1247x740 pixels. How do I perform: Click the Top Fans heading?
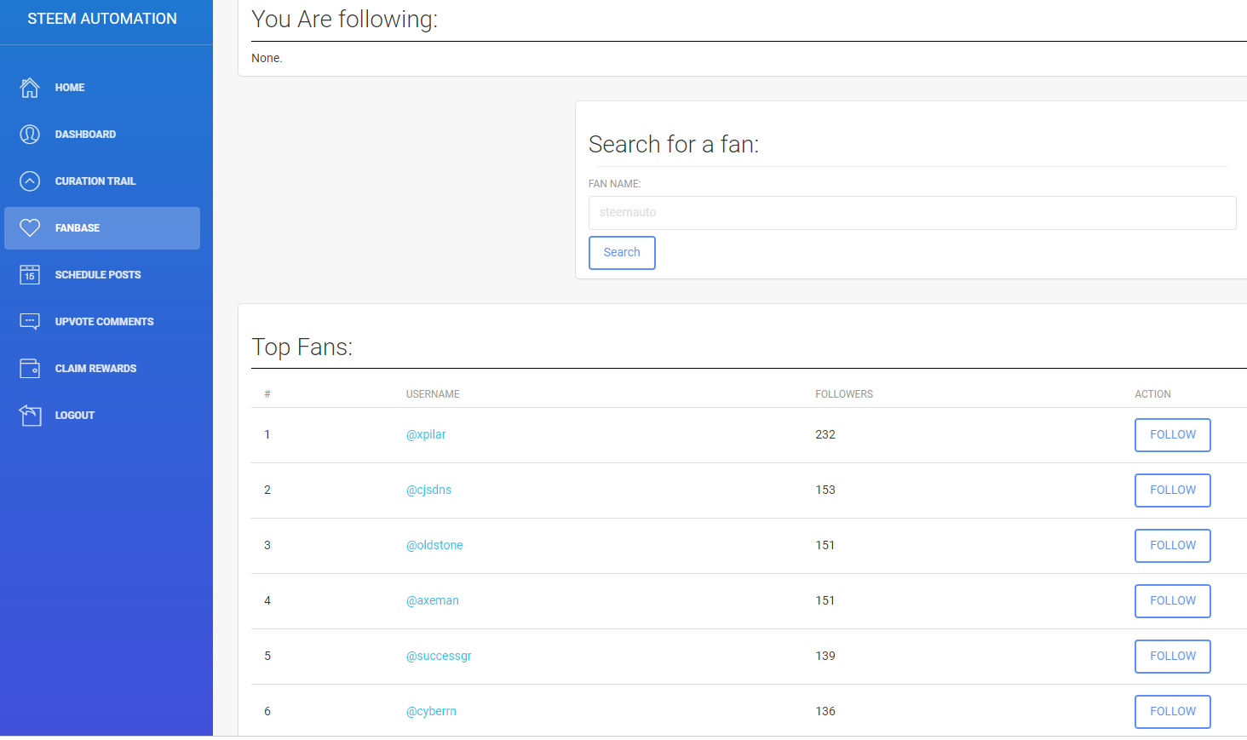[x=302, y=347]
